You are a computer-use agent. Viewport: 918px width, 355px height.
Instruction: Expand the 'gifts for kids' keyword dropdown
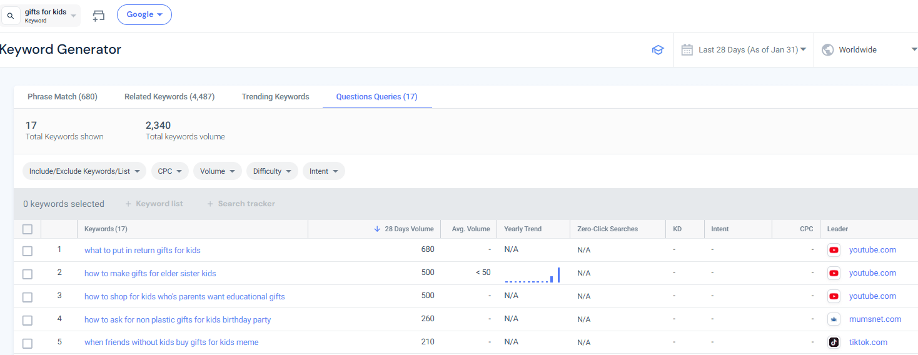(x=74, y=16)
